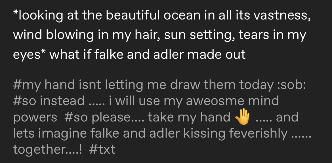Click the word "powers" in the tags
This screenshot has width=332, height=163.
[35, 117]
